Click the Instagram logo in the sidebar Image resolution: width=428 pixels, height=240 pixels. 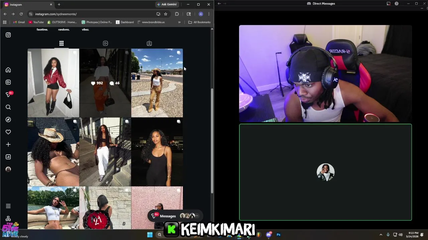click(8, 35)
